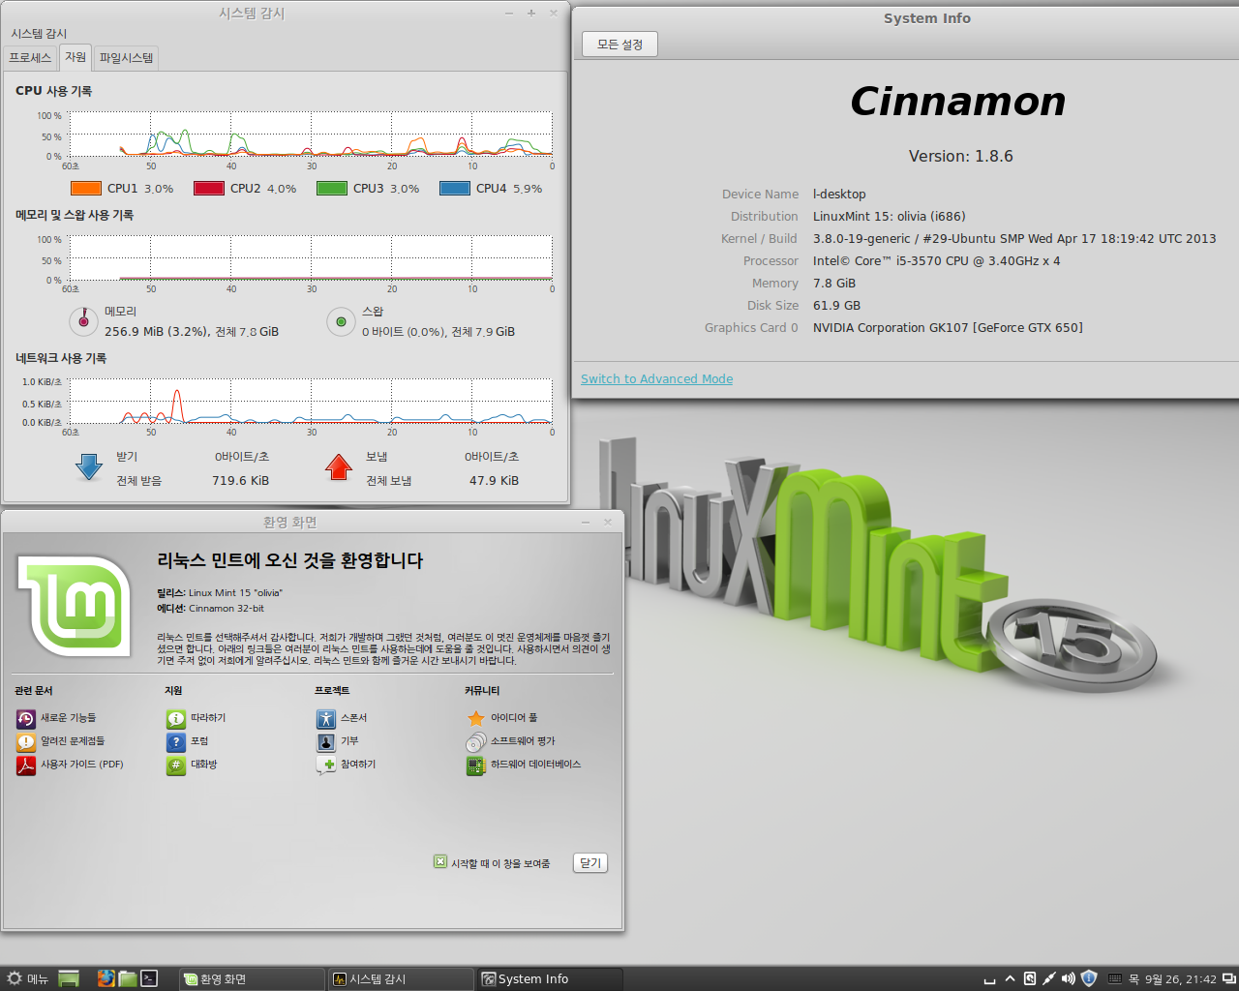1239x991 pixels.
Task: Switch to System Info taskbar window
Action: point(550,978)
